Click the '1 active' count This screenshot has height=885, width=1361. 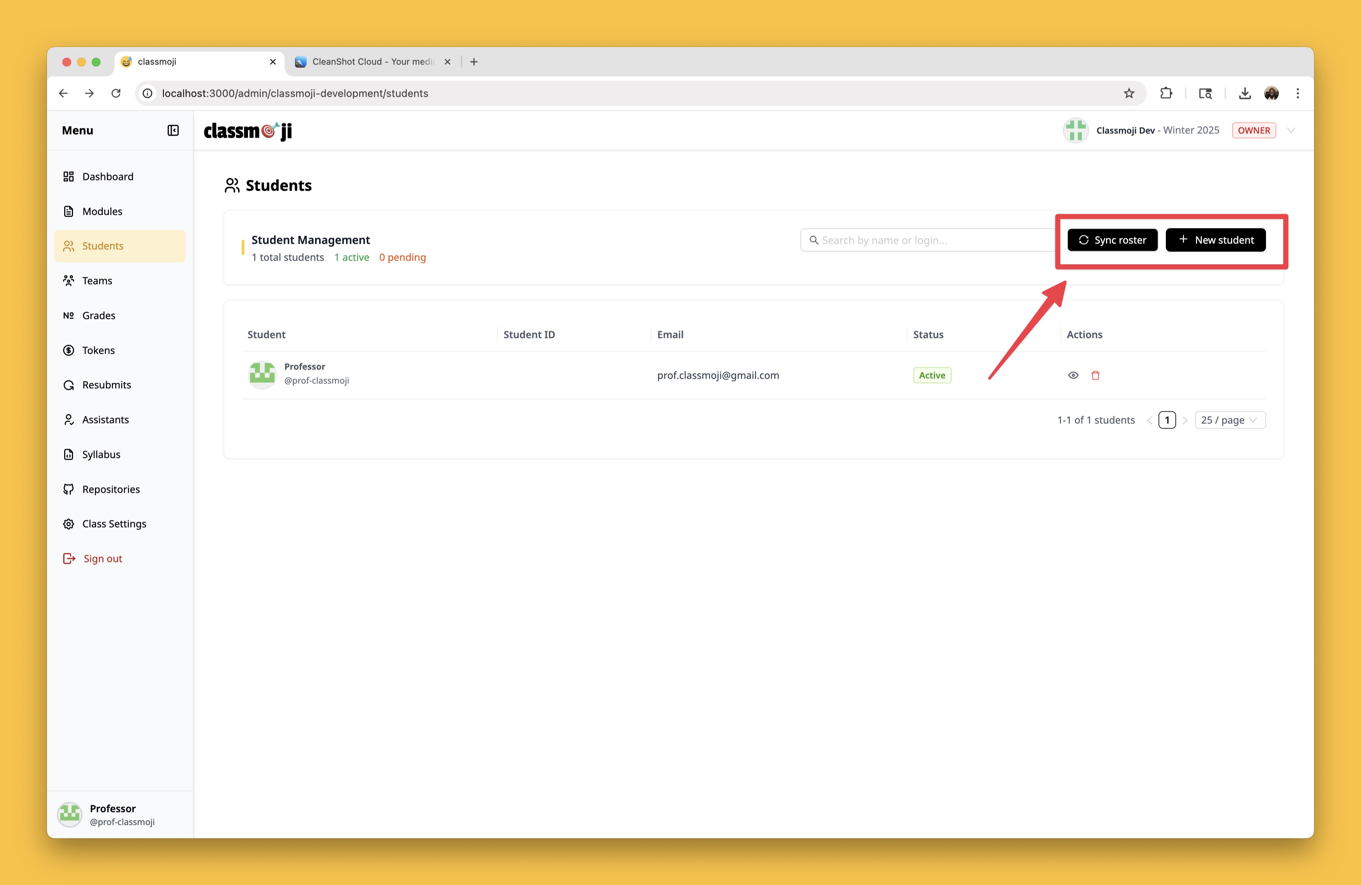[352, 257]
